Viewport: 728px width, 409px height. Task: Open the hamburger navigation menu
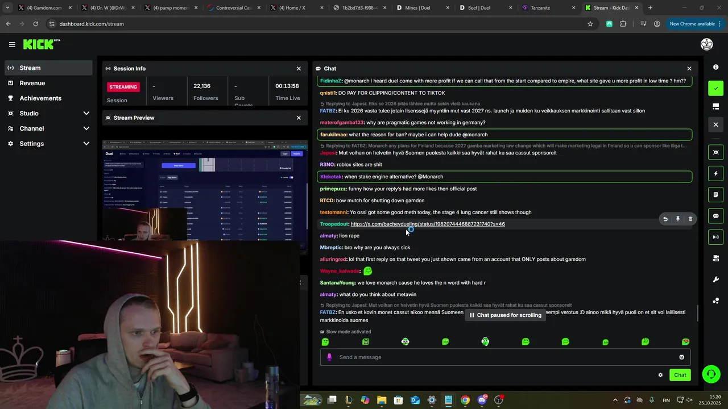tap(12, 44)
